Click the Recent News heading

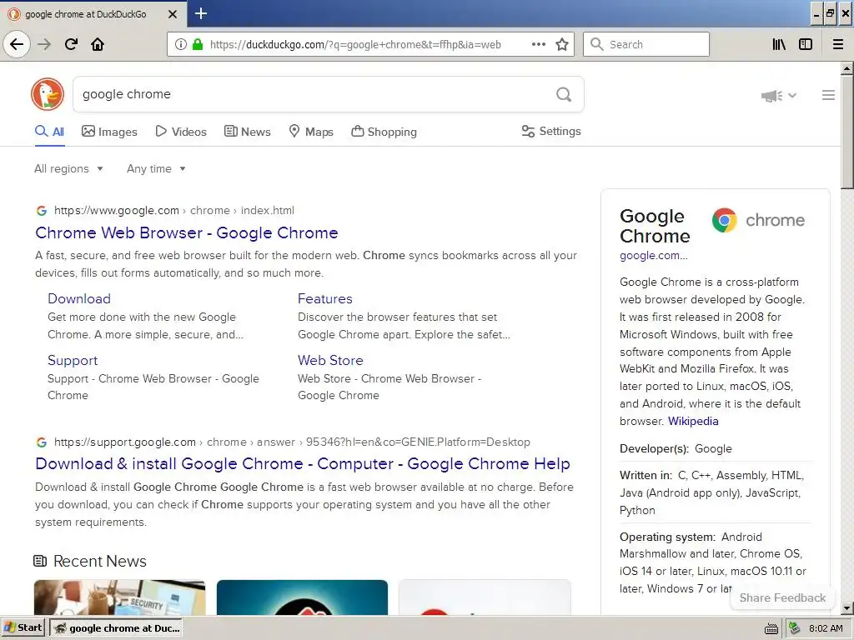click(x=100, y=561)
